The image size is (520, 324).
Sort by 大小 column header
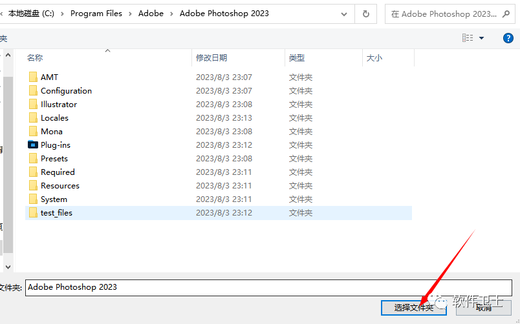[374, 58]
